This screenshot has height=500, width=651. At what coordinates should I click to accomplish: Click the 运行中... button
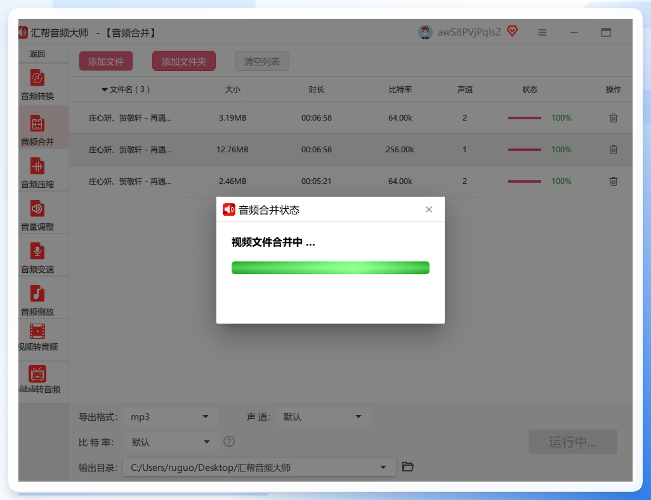(572, 442)
